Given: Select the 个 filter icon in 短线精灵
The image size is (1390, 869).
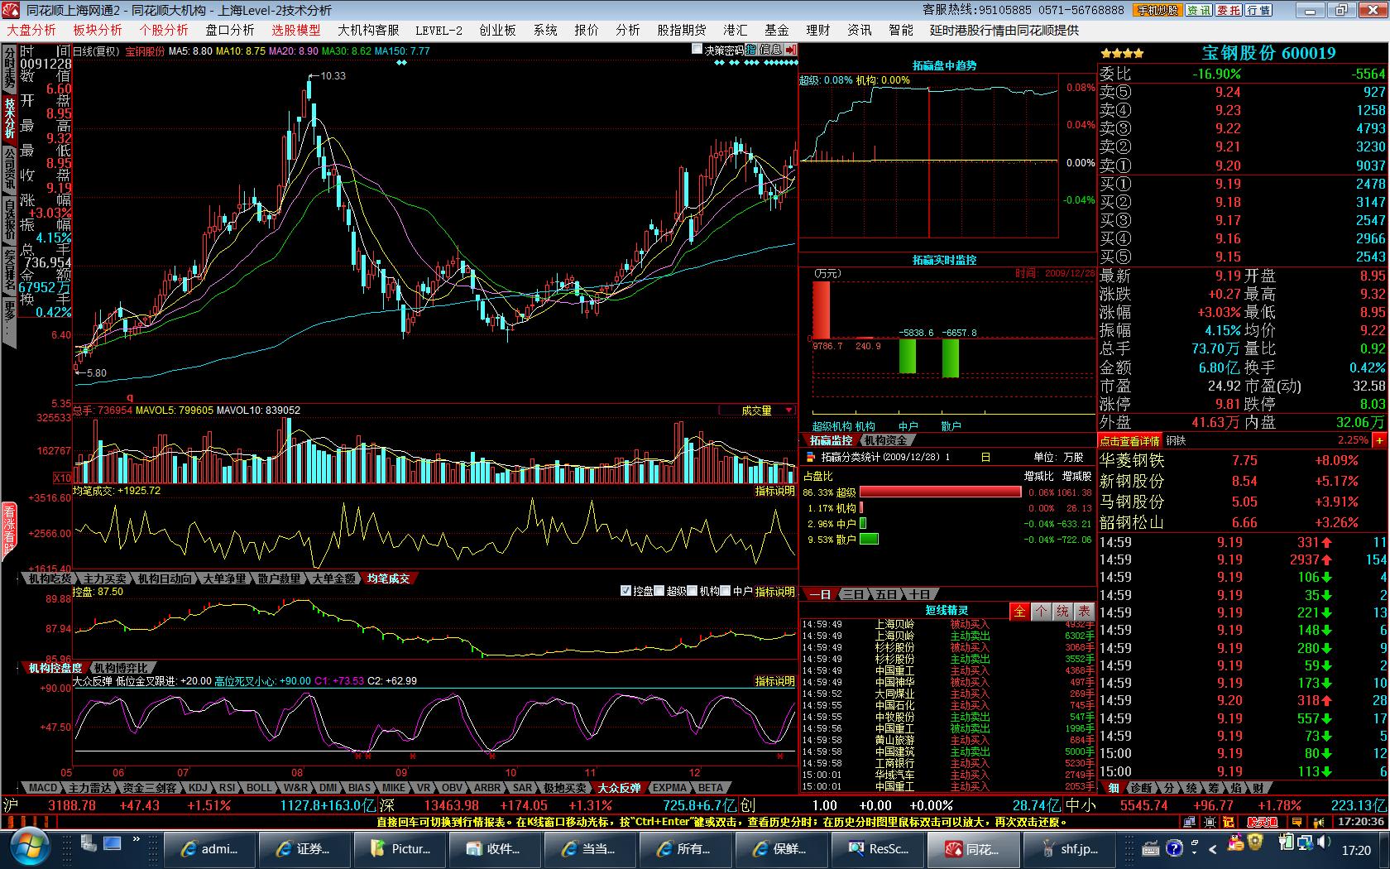Looking at the screenshot, I should 1041,611.
